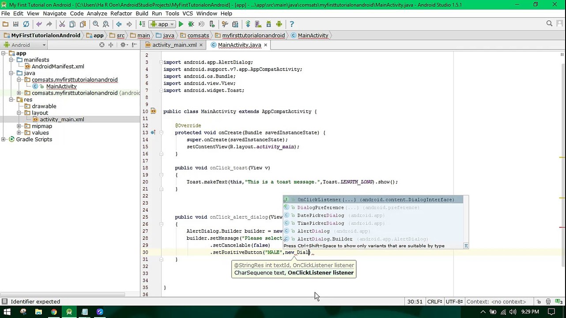Open SDK Manager icon

click(x=269, y=24)
